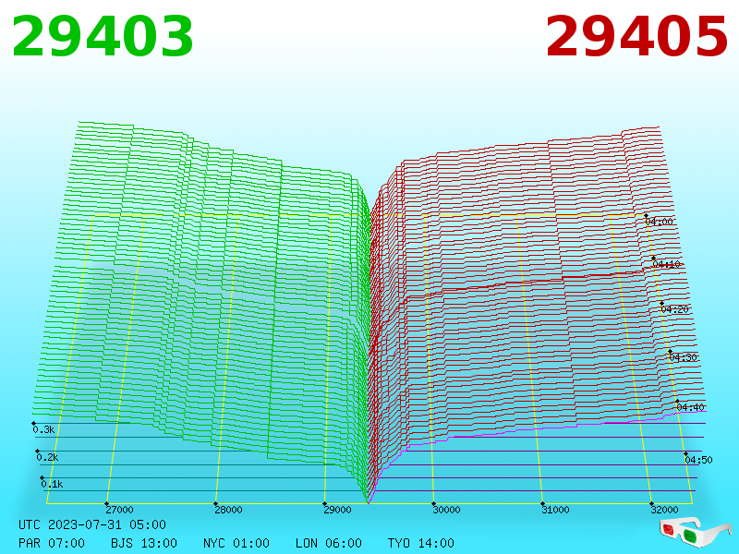Click the 31000 price axis label

point(555,510)
